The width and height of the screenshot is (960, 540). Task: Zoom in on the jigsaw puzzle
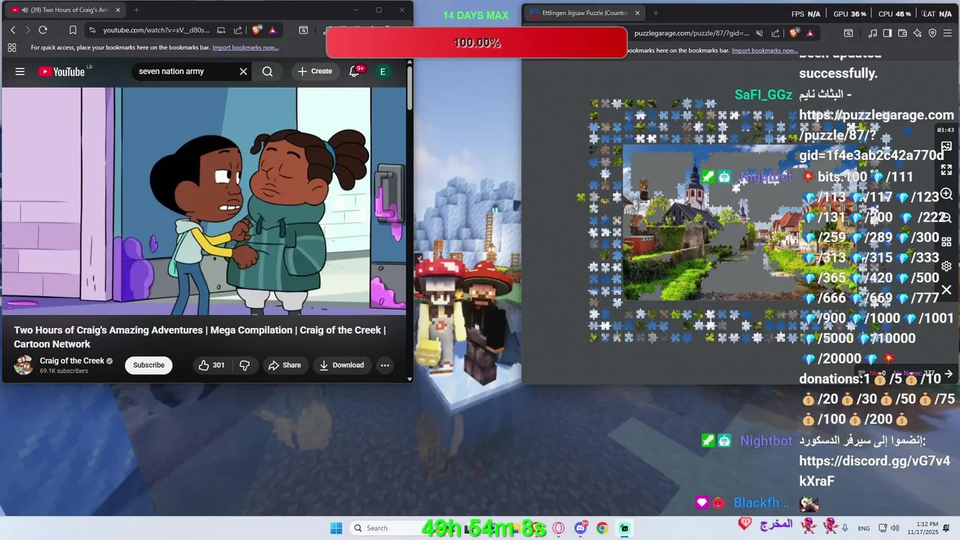click(x=946, y=194)
